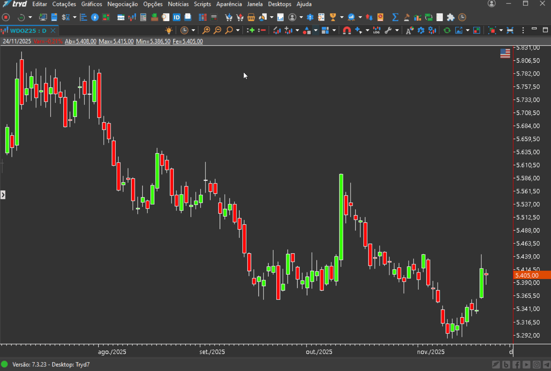Image resolution: width=551 pixels, height=371 pixels.
Task: Expand dropdown next to dollar hourglass icon
Action: point(75,17)
